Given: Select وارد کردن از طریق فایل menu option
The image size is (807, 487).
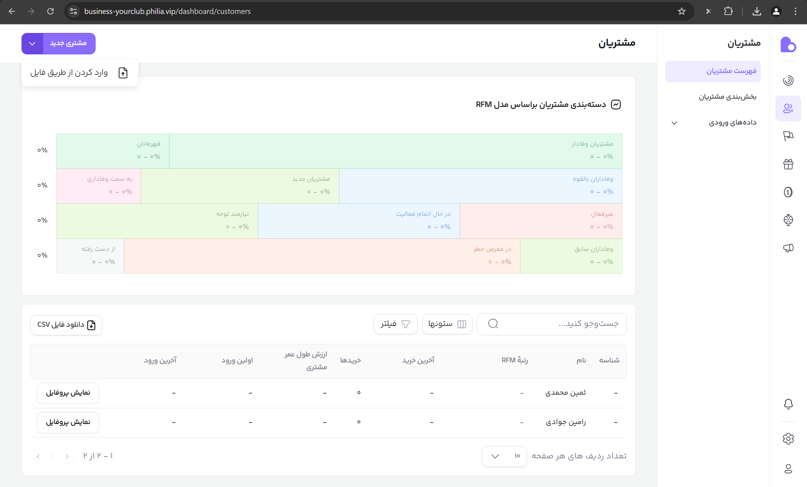Looking at the screenshot, I should [x=79, y=73].
